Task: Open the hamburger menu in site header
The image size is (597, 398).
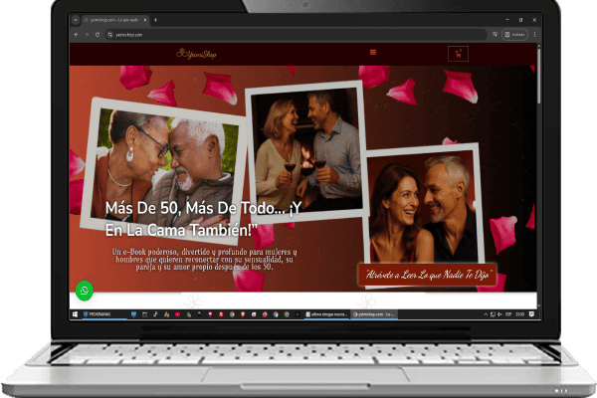Action: pos(373,53)
